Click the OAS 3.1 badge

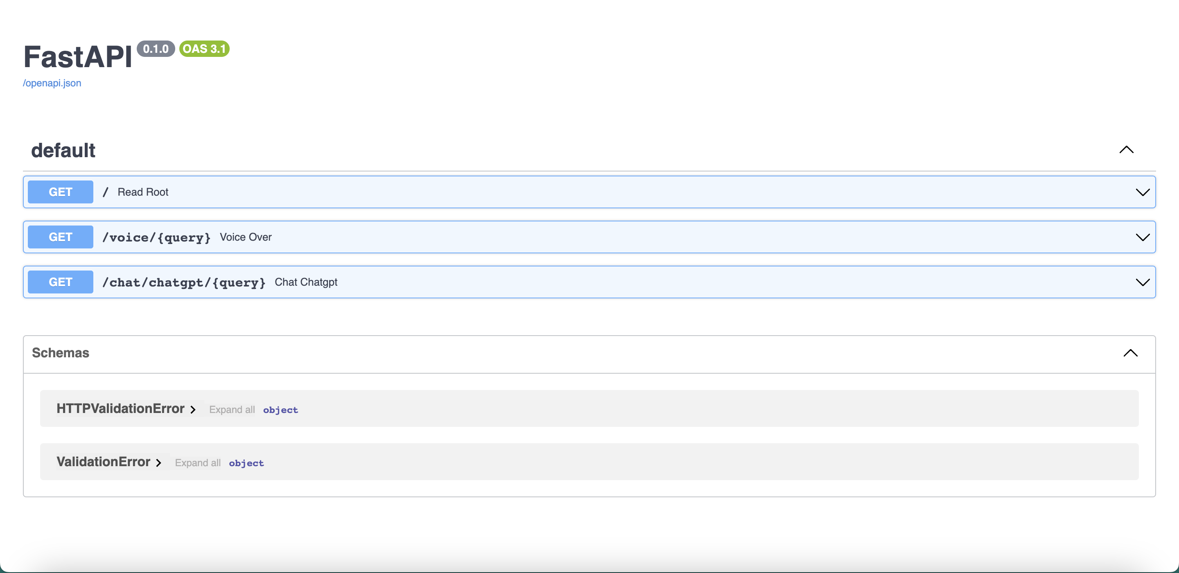[x=204, y=49]
